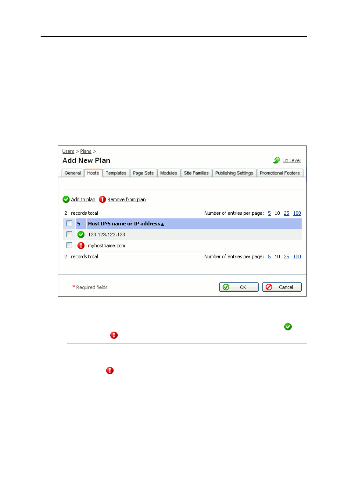This screenshot has width=348, height=492.
Task: Show 25 entries per page in bottom pager
Action: [x=287, y=257]
